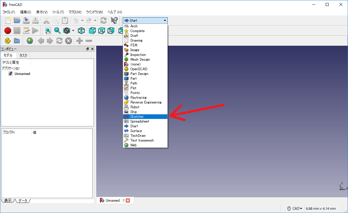Screen dimensions: 348x213
Task: Open the ヘルプ(H) menu
Action: (115, 12)
